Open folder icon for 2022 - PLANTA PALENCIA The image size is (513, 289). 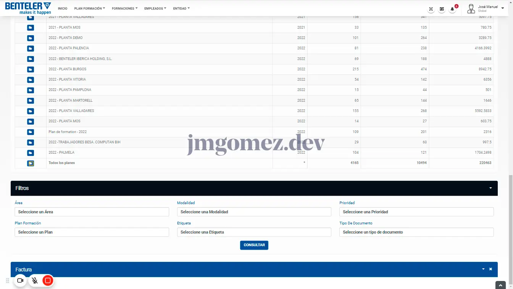[31, 49]
